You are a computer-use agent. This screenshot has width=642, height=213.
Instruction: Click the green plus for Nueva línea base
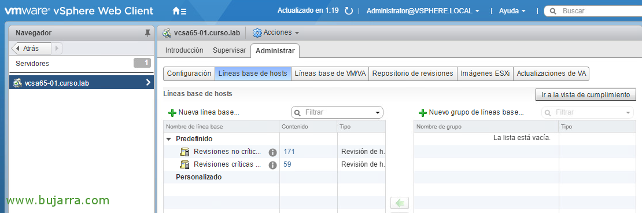(x=172, y=113)
